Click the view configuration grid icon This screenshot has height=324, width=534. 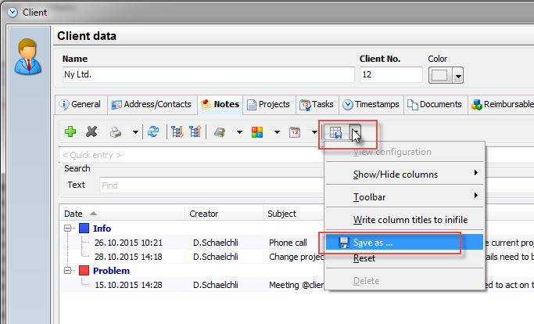(336, 132)
